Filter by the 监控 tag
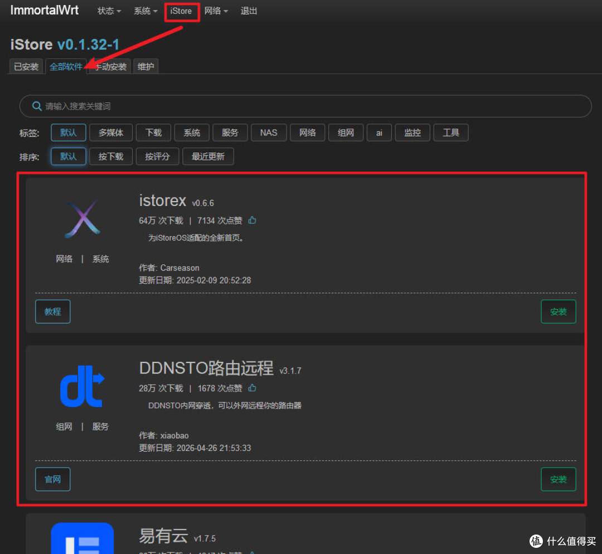The height and width of the screenshot is (554, 602). 412,133
